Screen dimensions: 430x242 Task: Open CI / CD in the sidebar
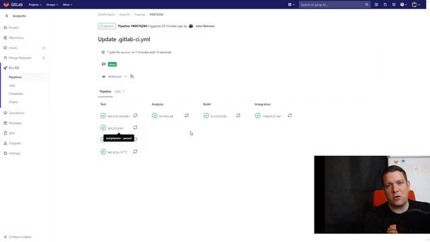tap(13, 68)
